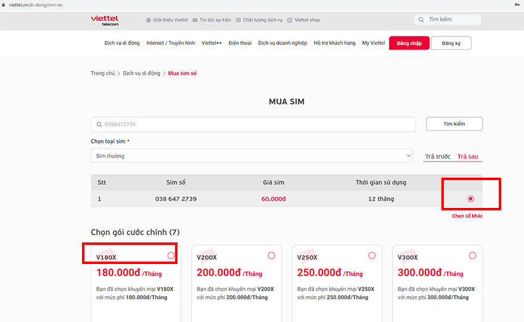Viewport: 524px width, 322px height.
Task: Click the key icon in browser address bar
Action: [x=517, y=5]
